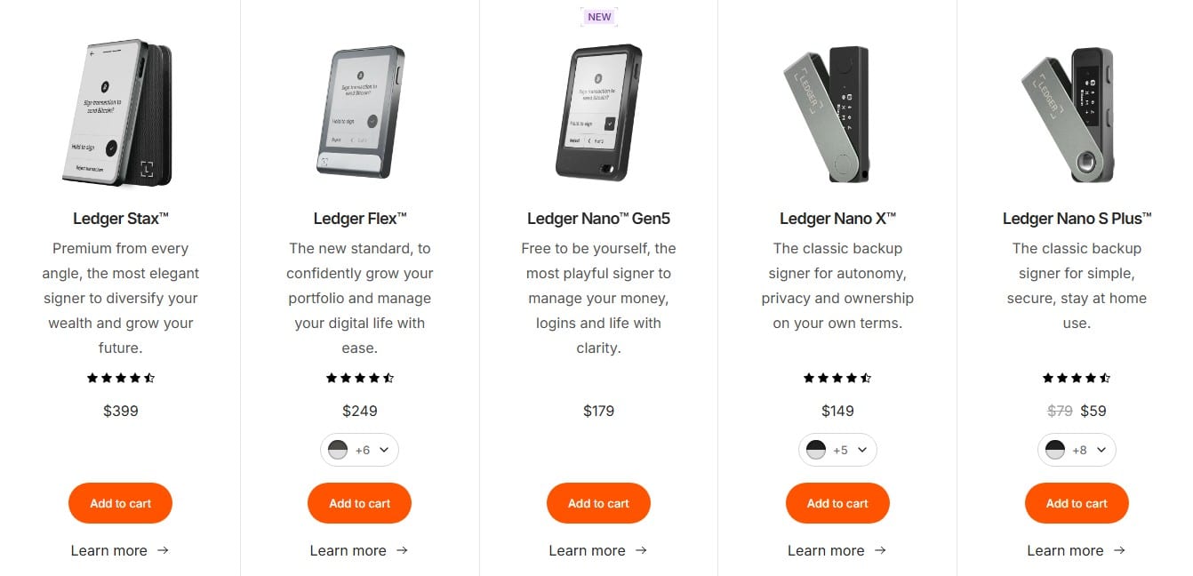The image size is (1193, 576).
Task: Expand the Ledger Flex color options dropdown
Action: [x=384, y=450]
